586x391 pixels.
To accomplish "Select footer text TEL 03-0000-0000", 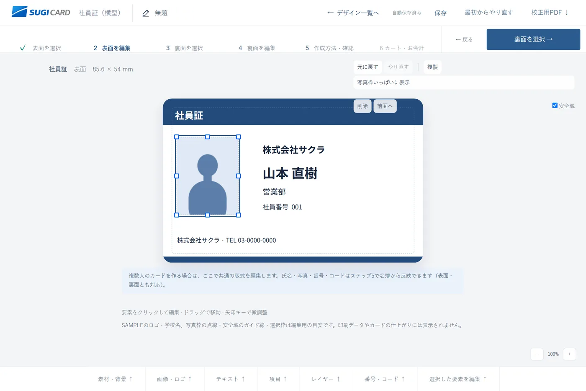I will pos(226,240).
